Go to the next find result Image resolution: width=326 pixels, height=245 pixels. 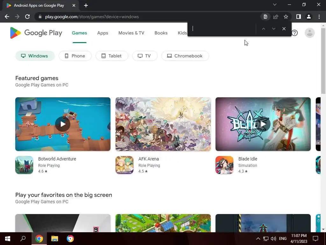tap(273, 29)
